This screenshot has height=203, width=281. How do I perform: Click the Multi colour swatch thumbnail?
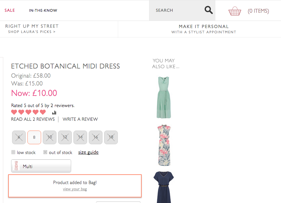16,166
